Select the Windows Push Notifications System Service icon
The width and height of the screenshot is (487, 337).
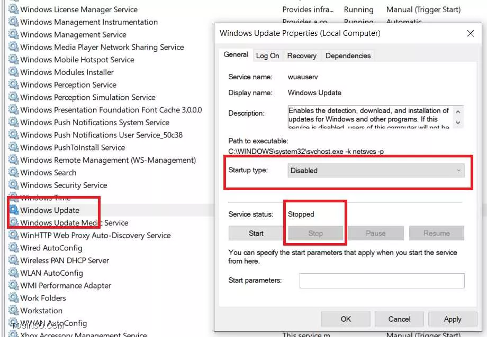13,122
